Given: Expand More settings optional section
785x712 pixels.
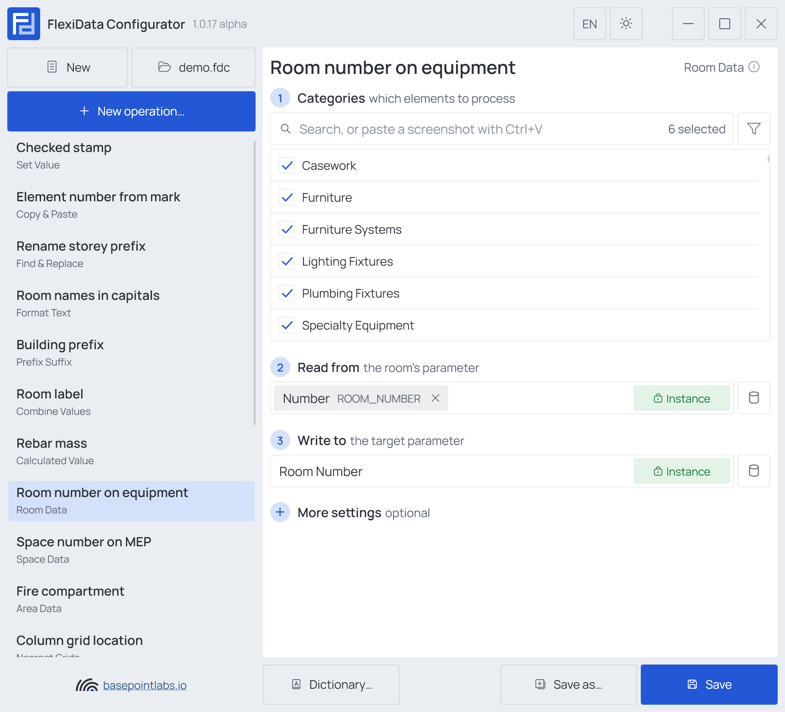Looking at the screenshot, I should click(280, 512).
